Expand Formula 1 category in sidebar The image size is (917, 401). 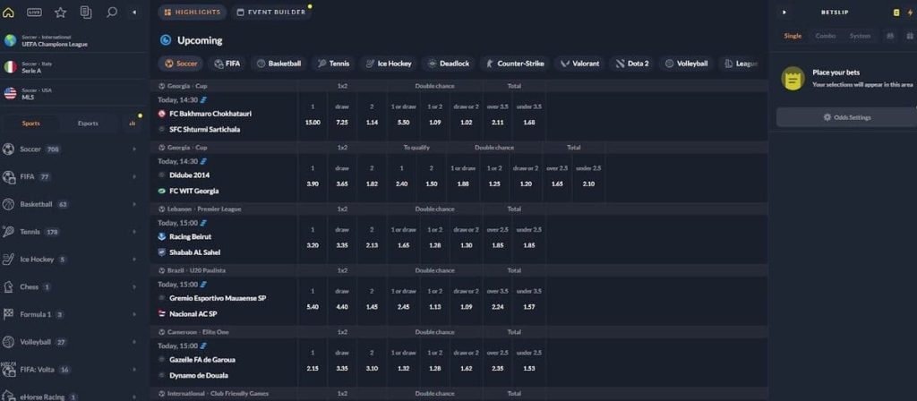pyautogui.click(x=134, y=314)
